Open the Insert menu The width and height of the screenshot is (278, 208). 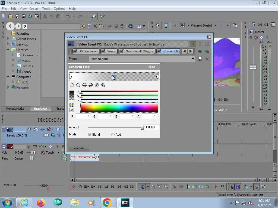[x=34, y=9]
